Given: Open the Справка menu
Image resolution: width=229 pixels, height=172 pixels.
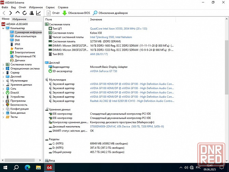Looking at the screenshot, I should click(x=63, y=7).
